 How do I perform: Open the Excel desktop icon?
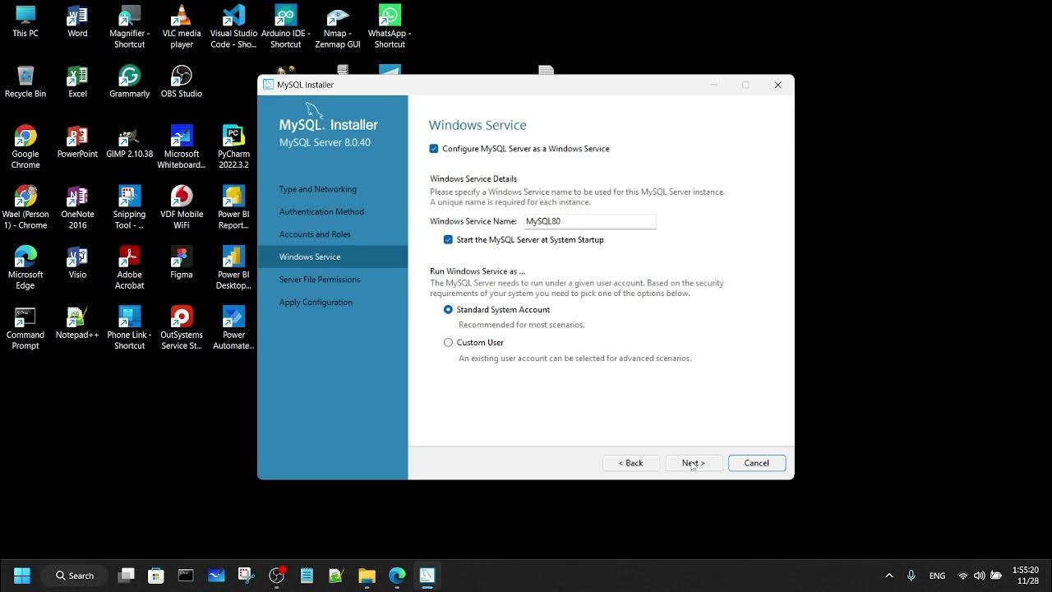pyautogui.click(x=77, y=82)
